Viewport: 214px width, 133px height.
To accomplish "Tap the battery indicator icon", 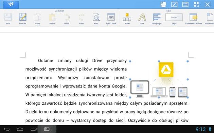I will (210, 129).
